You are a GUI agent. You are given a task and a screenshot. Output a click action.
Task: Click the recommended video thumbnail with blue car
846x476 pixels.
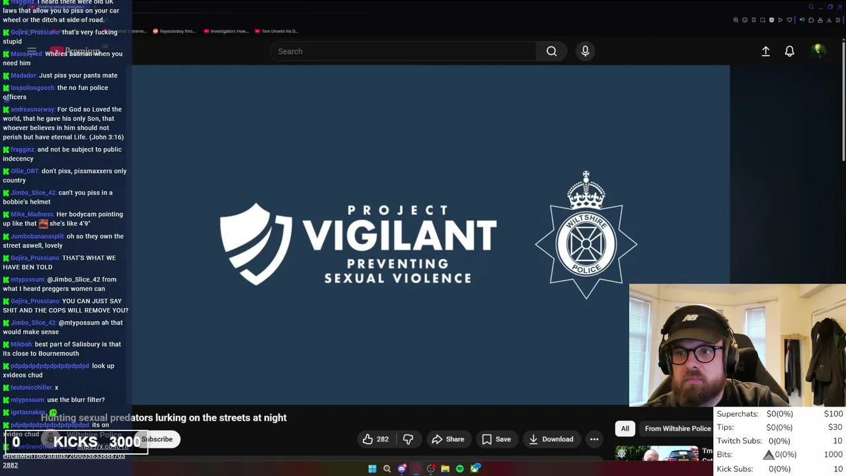click(x=657, y=453)
